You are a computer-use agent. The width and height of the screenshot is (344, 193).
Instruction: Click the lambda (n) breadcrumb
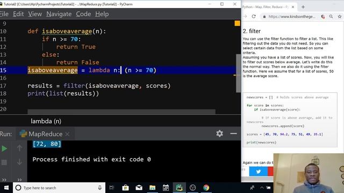(46, 121)
